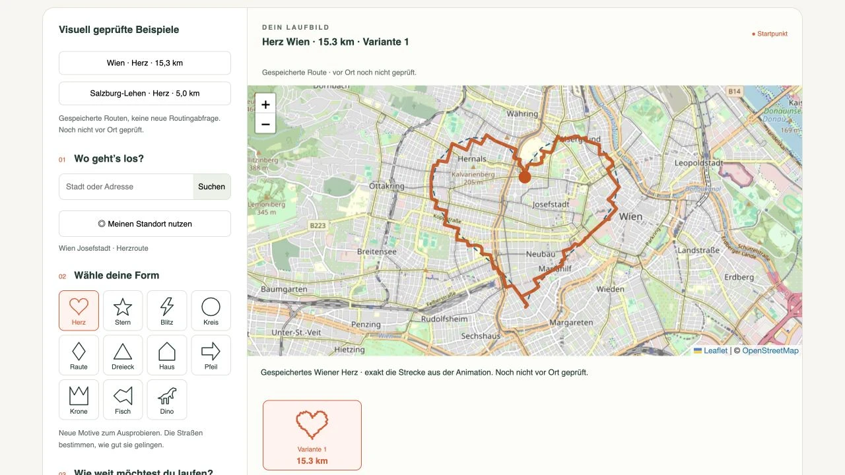Select the Dreieck triangle shape
845x475 pixels.
(123, 355)
